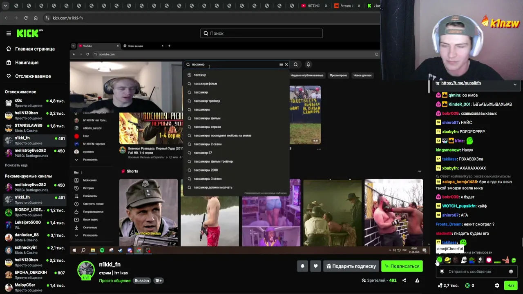The width and height of the screenshot is (523, 294).
Task: Click the "Подарить подписку" button
Action: click(x=351, y=266)
